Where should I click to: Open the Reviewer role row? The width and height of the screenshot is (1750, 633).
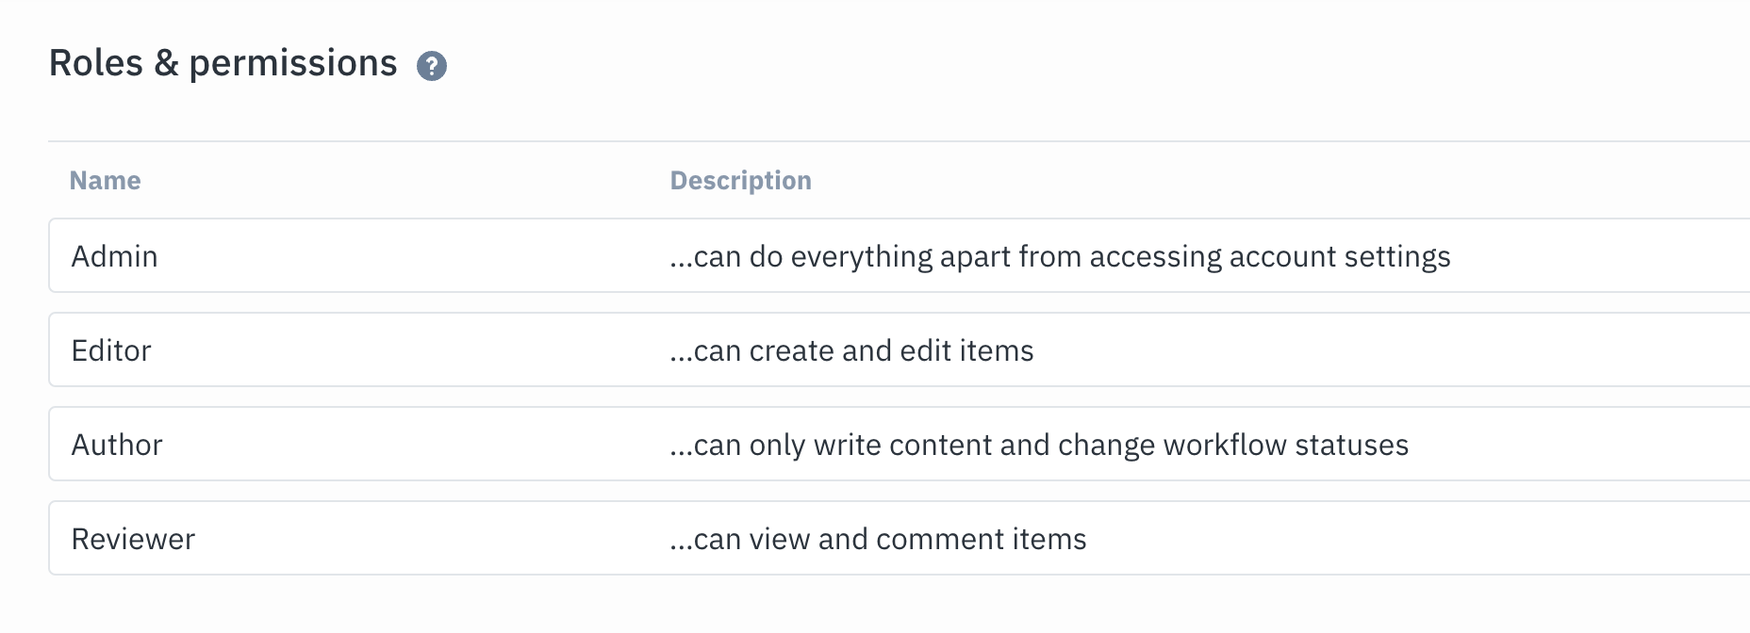pyautogui.click(x=900, y=538)
